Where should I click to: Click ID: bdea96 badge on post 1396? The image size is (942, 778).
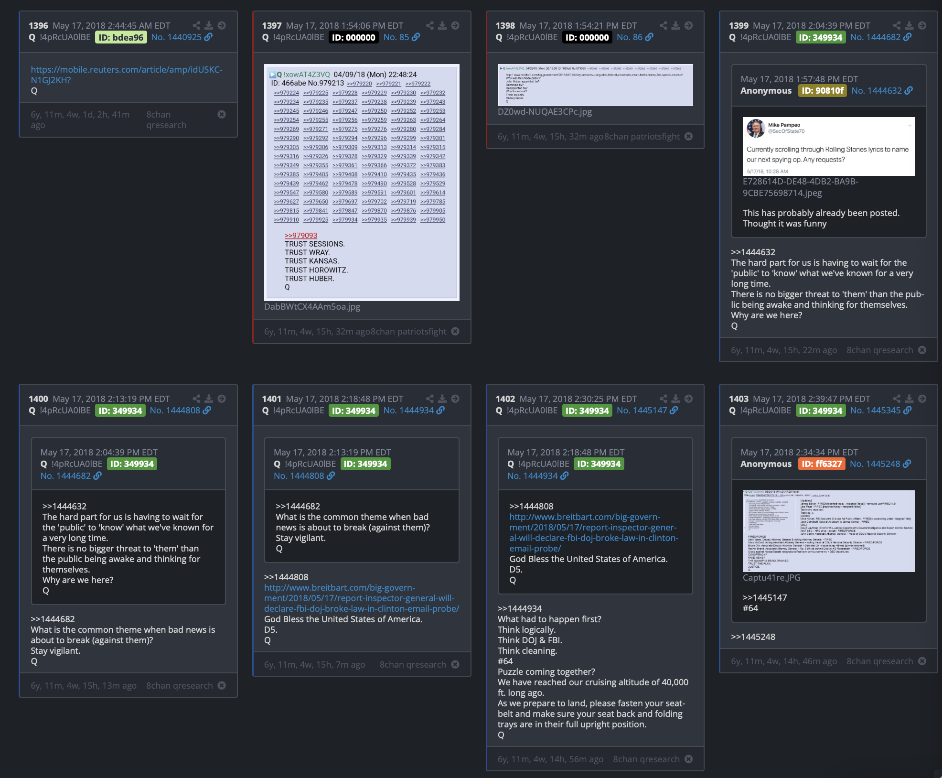(x=121, y=37)
